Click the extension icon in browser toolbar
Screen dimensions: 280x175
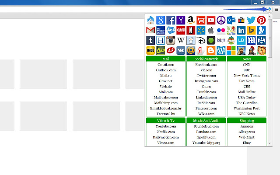click(x=269, y=9)
